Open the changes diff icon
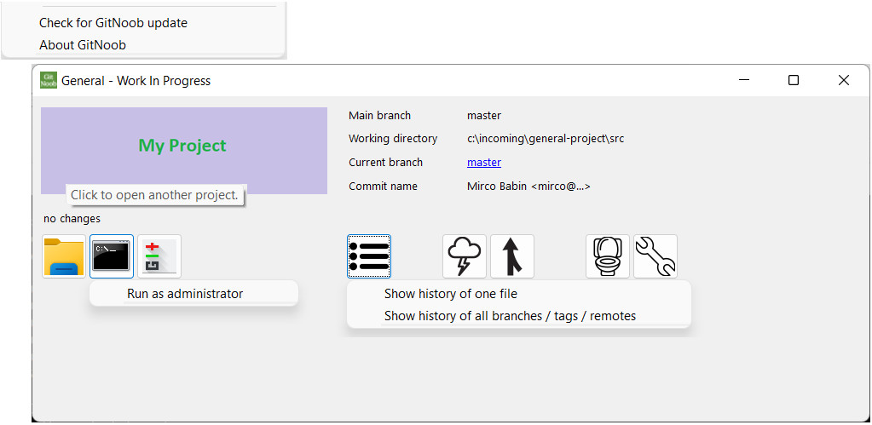Screen dimensions: 872x425 159,256
